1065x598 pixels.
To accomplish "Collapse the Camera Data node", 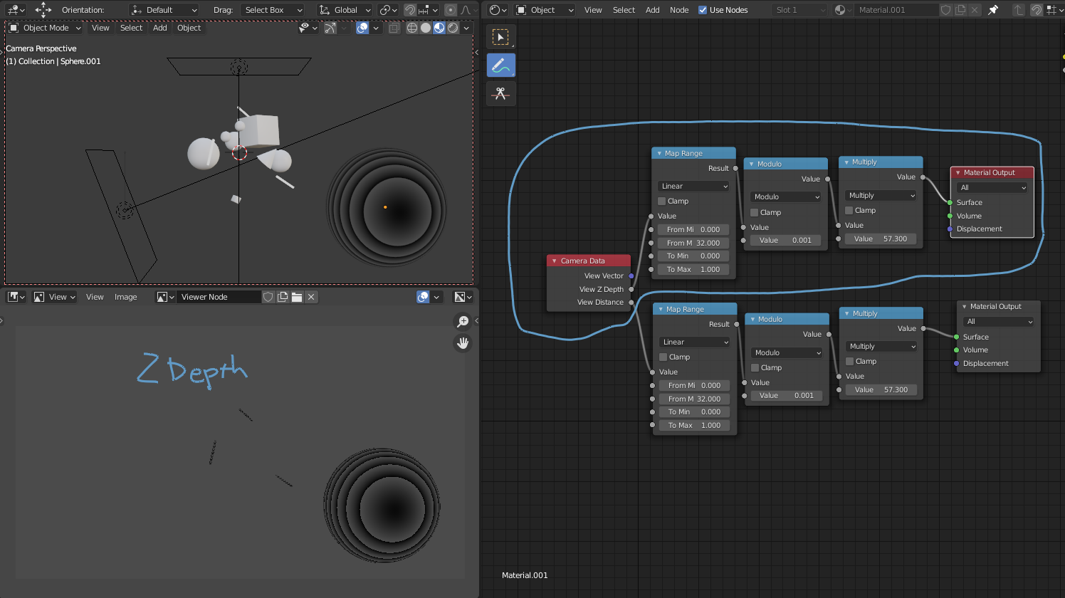I will click(x=555, y=261).
